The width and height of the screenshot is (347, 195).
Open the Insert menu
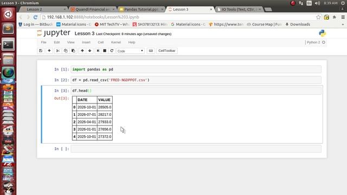click(86, 42)
